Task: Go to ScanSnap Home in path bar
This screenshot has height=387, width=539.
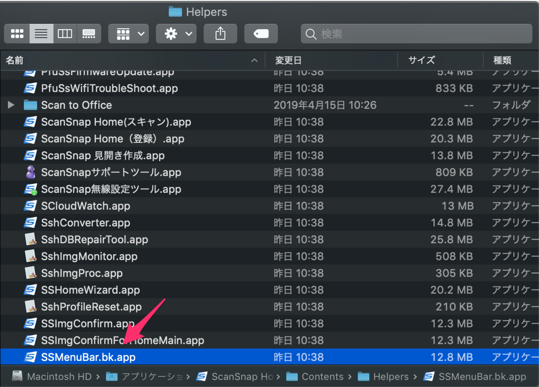Action: point(235,377)
